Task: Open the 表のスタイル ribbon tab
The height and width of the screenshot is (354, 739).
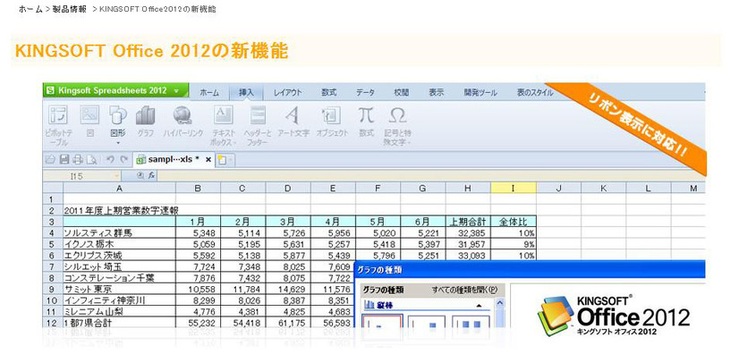Action: click(x=535, y=93)
